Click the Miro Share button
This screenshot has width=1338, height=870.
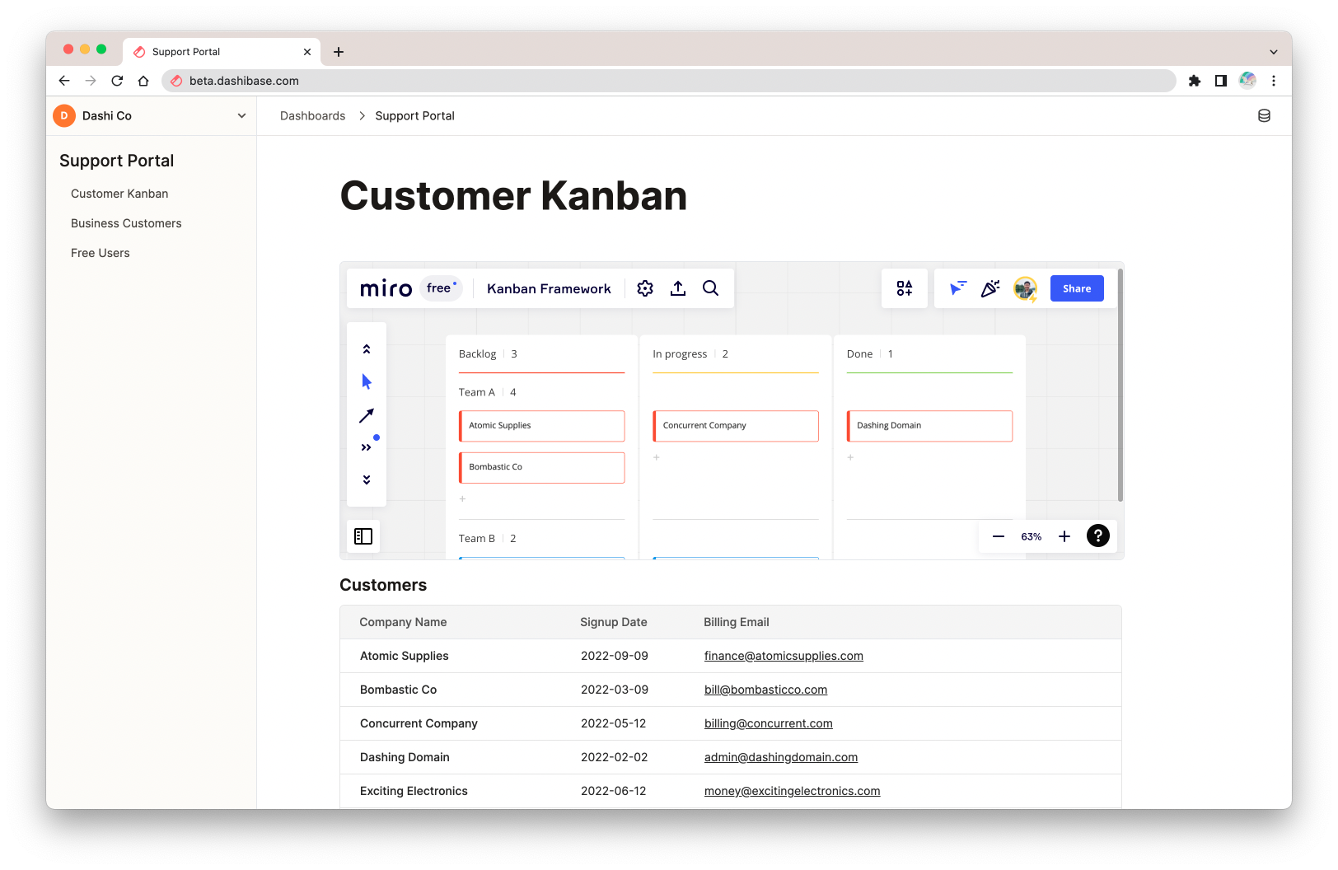coord(1077,288)
